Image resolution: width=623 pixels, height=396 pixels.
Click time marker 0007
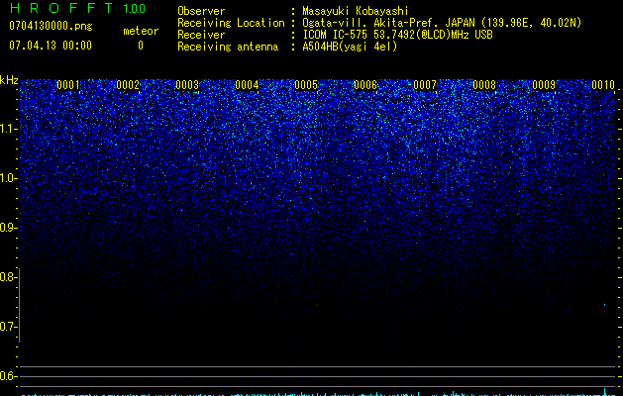(425, 85)
